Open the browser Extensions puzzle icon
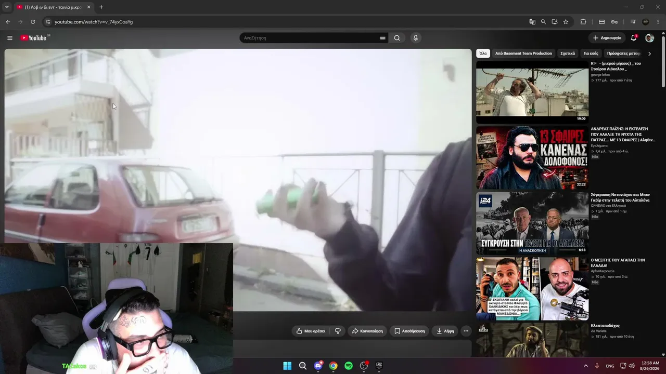Viewport: 666px width, 374px height. [x=583, y=22]
